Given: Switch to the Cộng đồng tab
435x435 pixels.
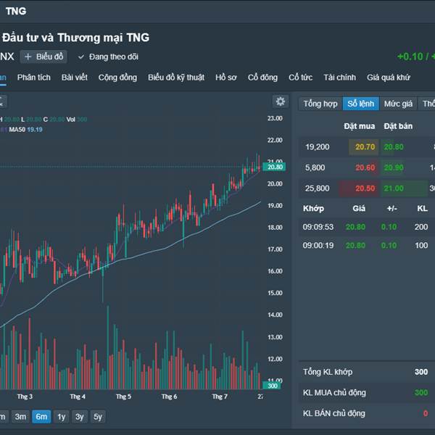Looking at the screenshot, I should tap(117, 78).
